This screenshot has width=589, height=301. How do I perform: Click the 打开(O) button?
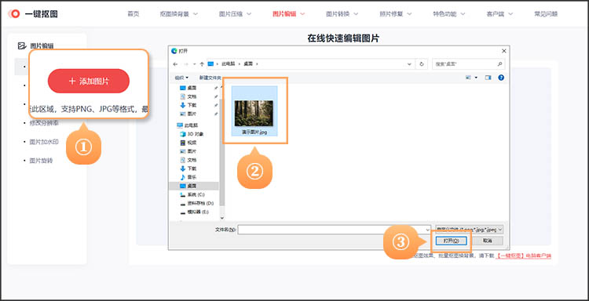tap(451, 241)
